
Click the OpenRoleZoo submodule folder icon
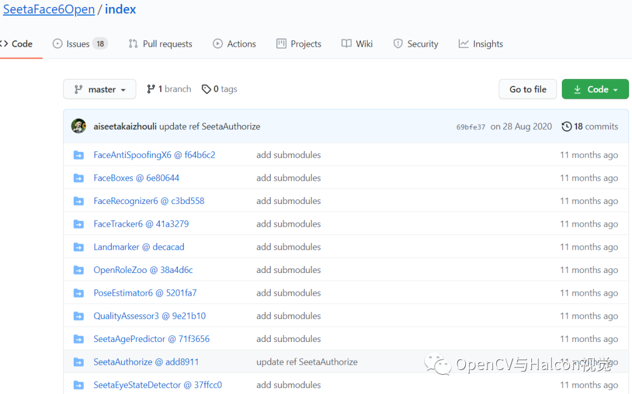pyautogui.click(x=78, y=269)
